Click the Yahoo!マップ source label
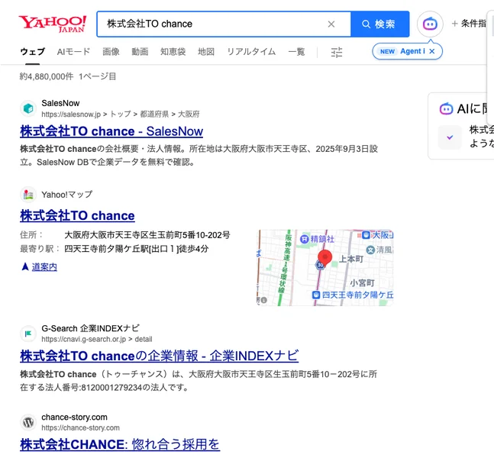This screenshot has width=494, height=458. pos(66,195)
